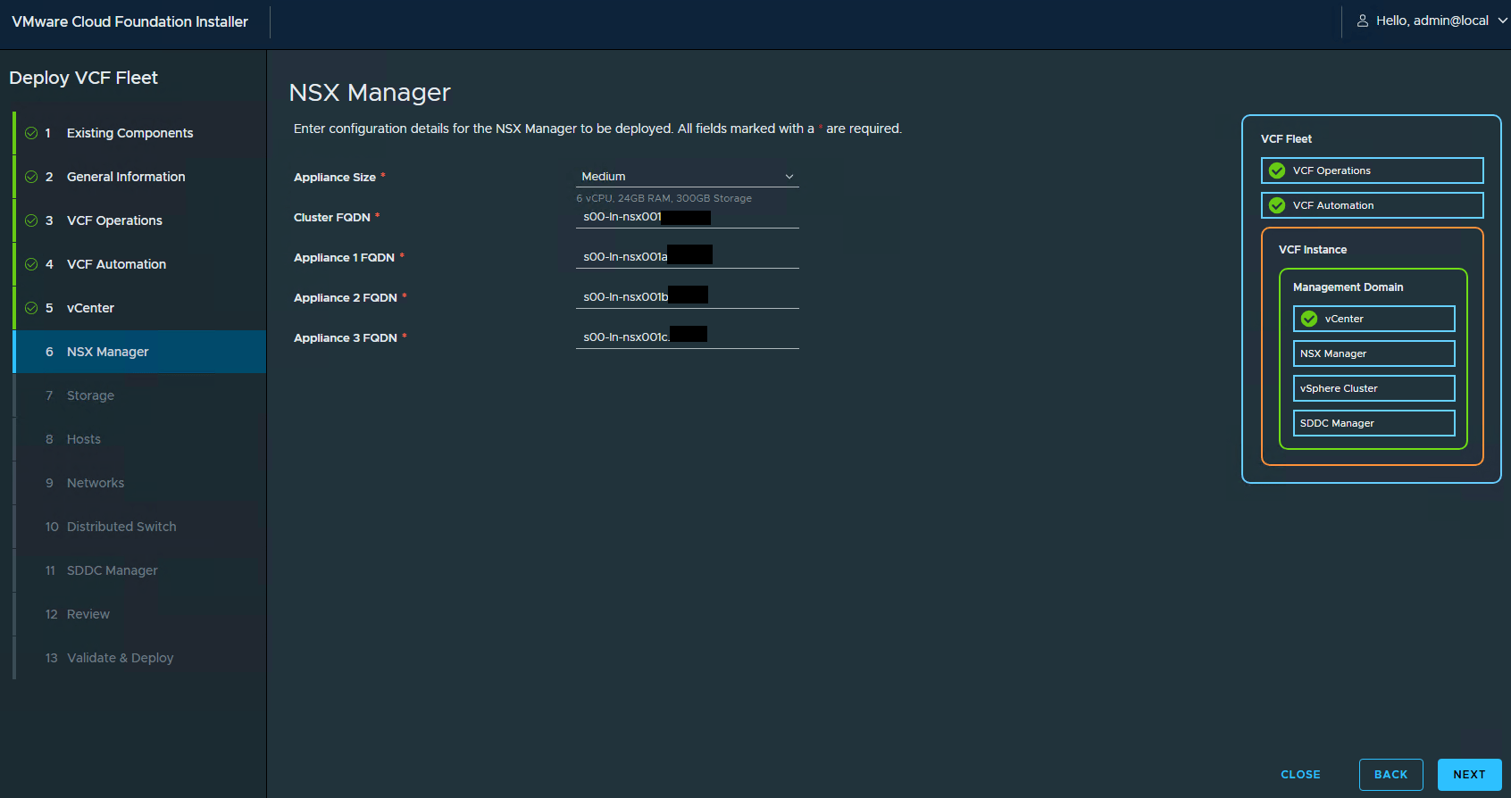The image size is (1511, 798).
Task: Click the VCF Instance heading in the diagram
Action: [1313, 250]
